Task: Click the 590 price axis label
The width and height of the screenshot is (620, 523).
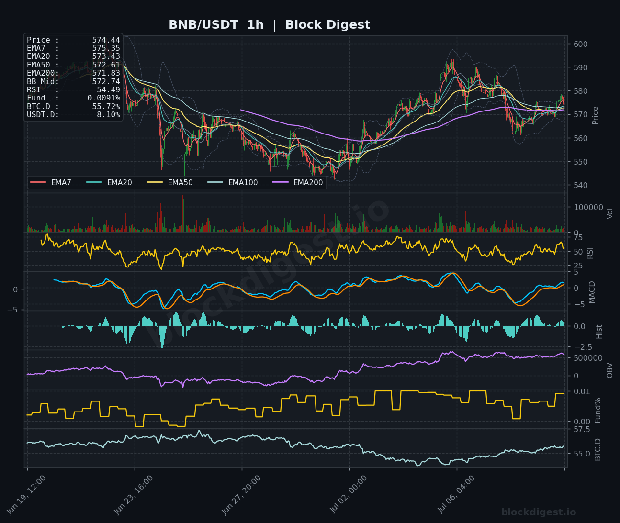Action: [581, 67]
